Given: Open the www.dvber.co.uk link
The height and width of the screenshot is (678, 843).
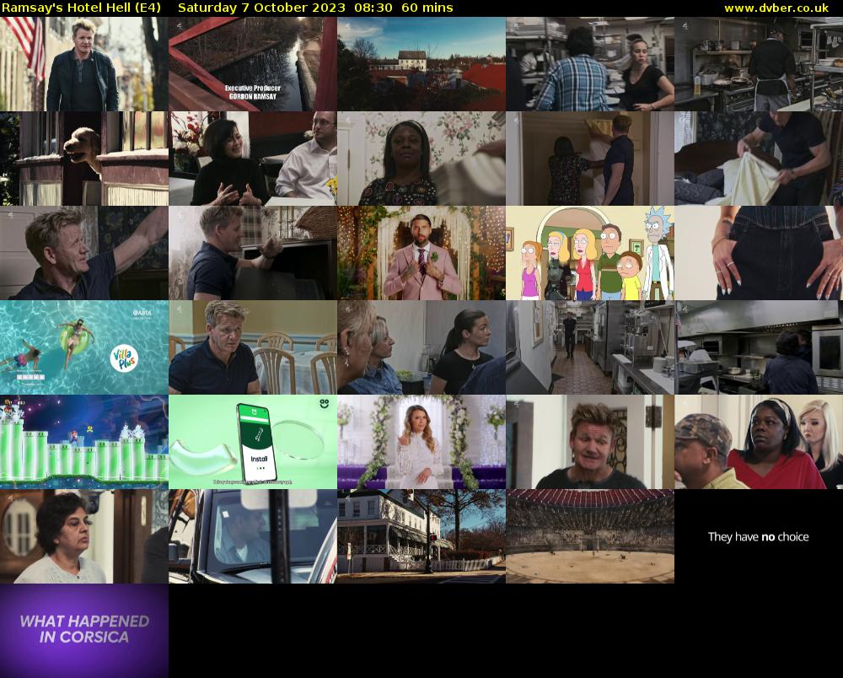Looking at the screenshot, I should tap(776, 8).
